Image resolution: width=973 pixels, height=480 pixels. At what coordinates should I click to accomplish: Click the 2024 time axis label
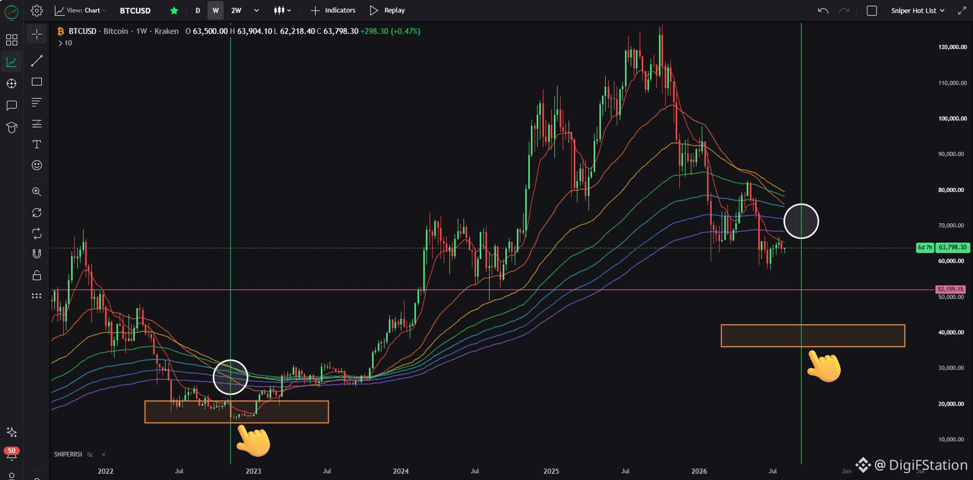(x=401, y=471)
